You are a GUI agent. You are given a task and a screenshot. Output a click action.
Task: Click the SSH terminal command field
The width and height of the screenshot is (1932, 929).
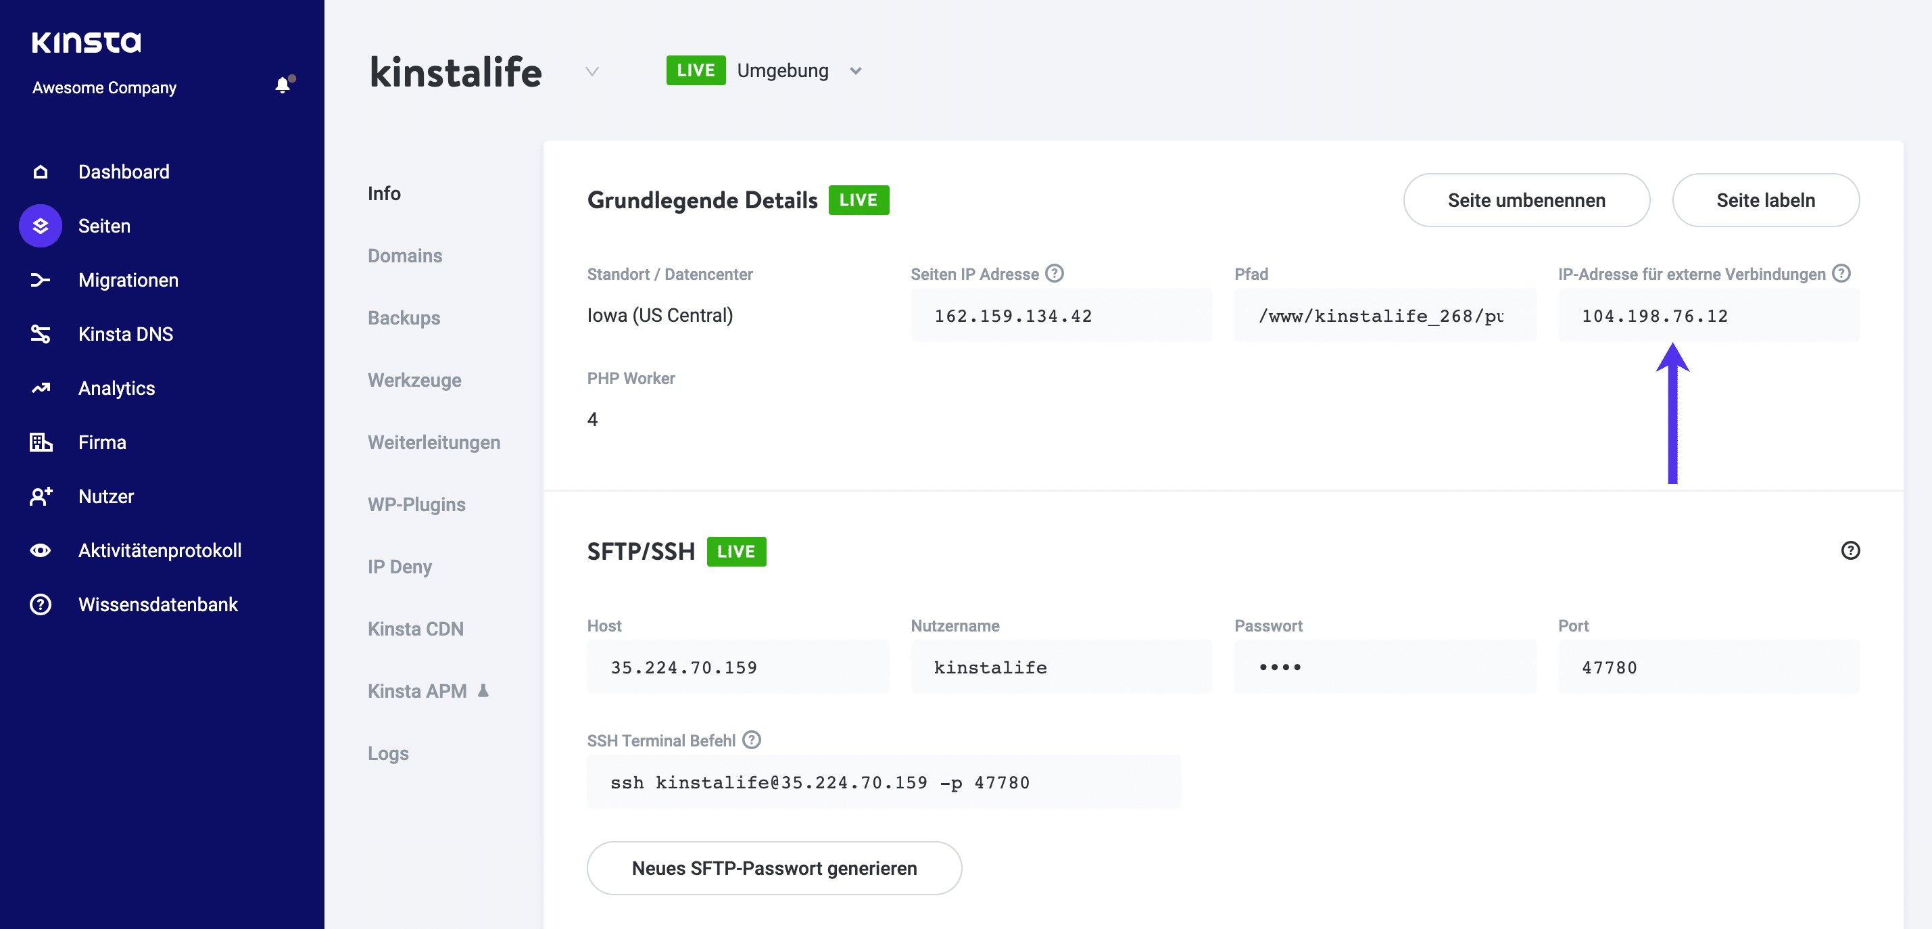click(884, 782)
